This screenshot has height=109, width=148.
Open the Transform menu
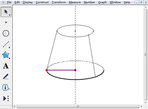click(x=59, y=2)
